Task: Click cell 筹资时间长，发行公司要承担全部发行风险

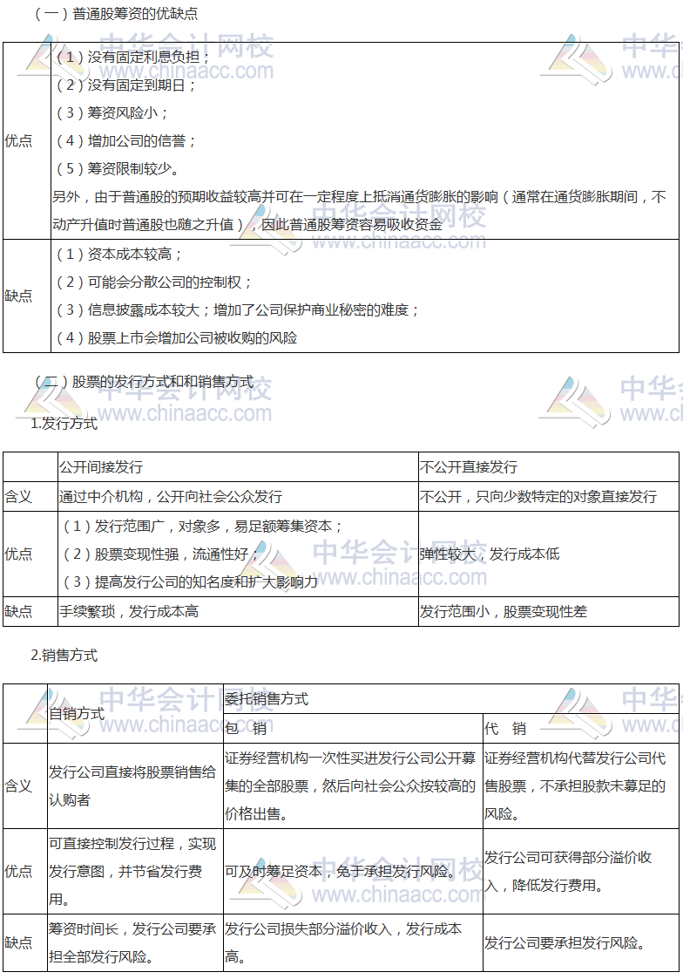Action: (x=133, y=942)
